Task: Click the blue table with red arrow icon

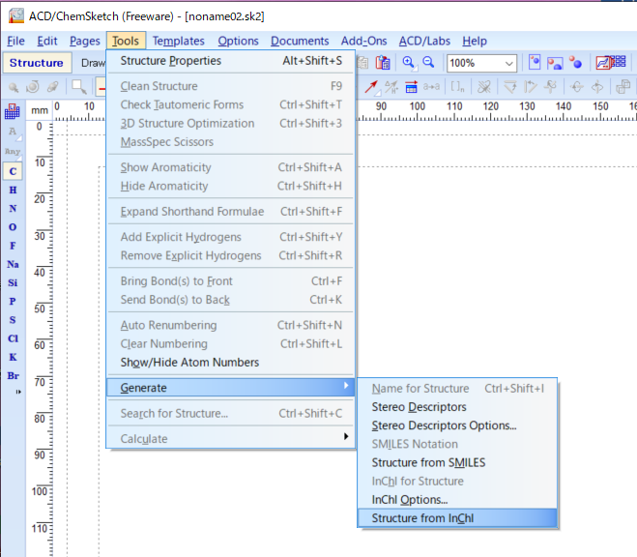Action: pos(411,86)
